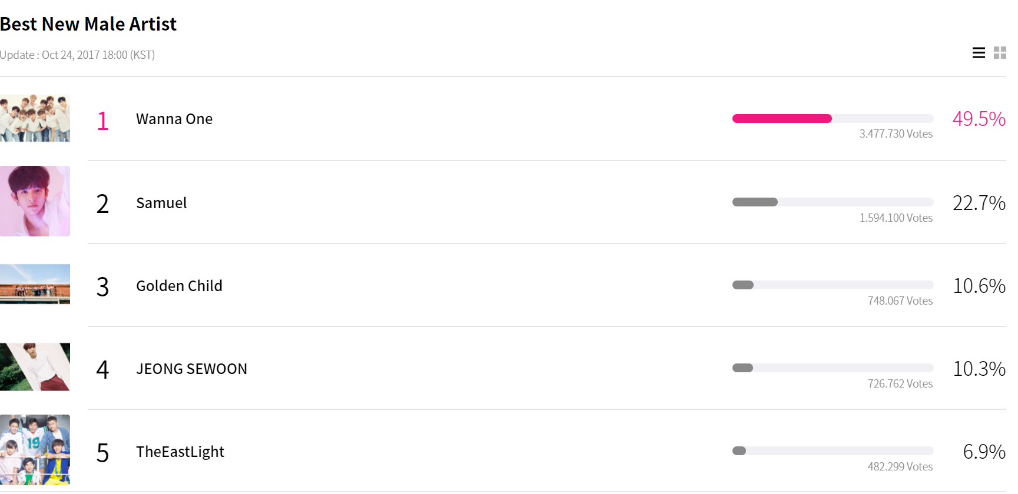Select the Golden Child artist name

179,286
